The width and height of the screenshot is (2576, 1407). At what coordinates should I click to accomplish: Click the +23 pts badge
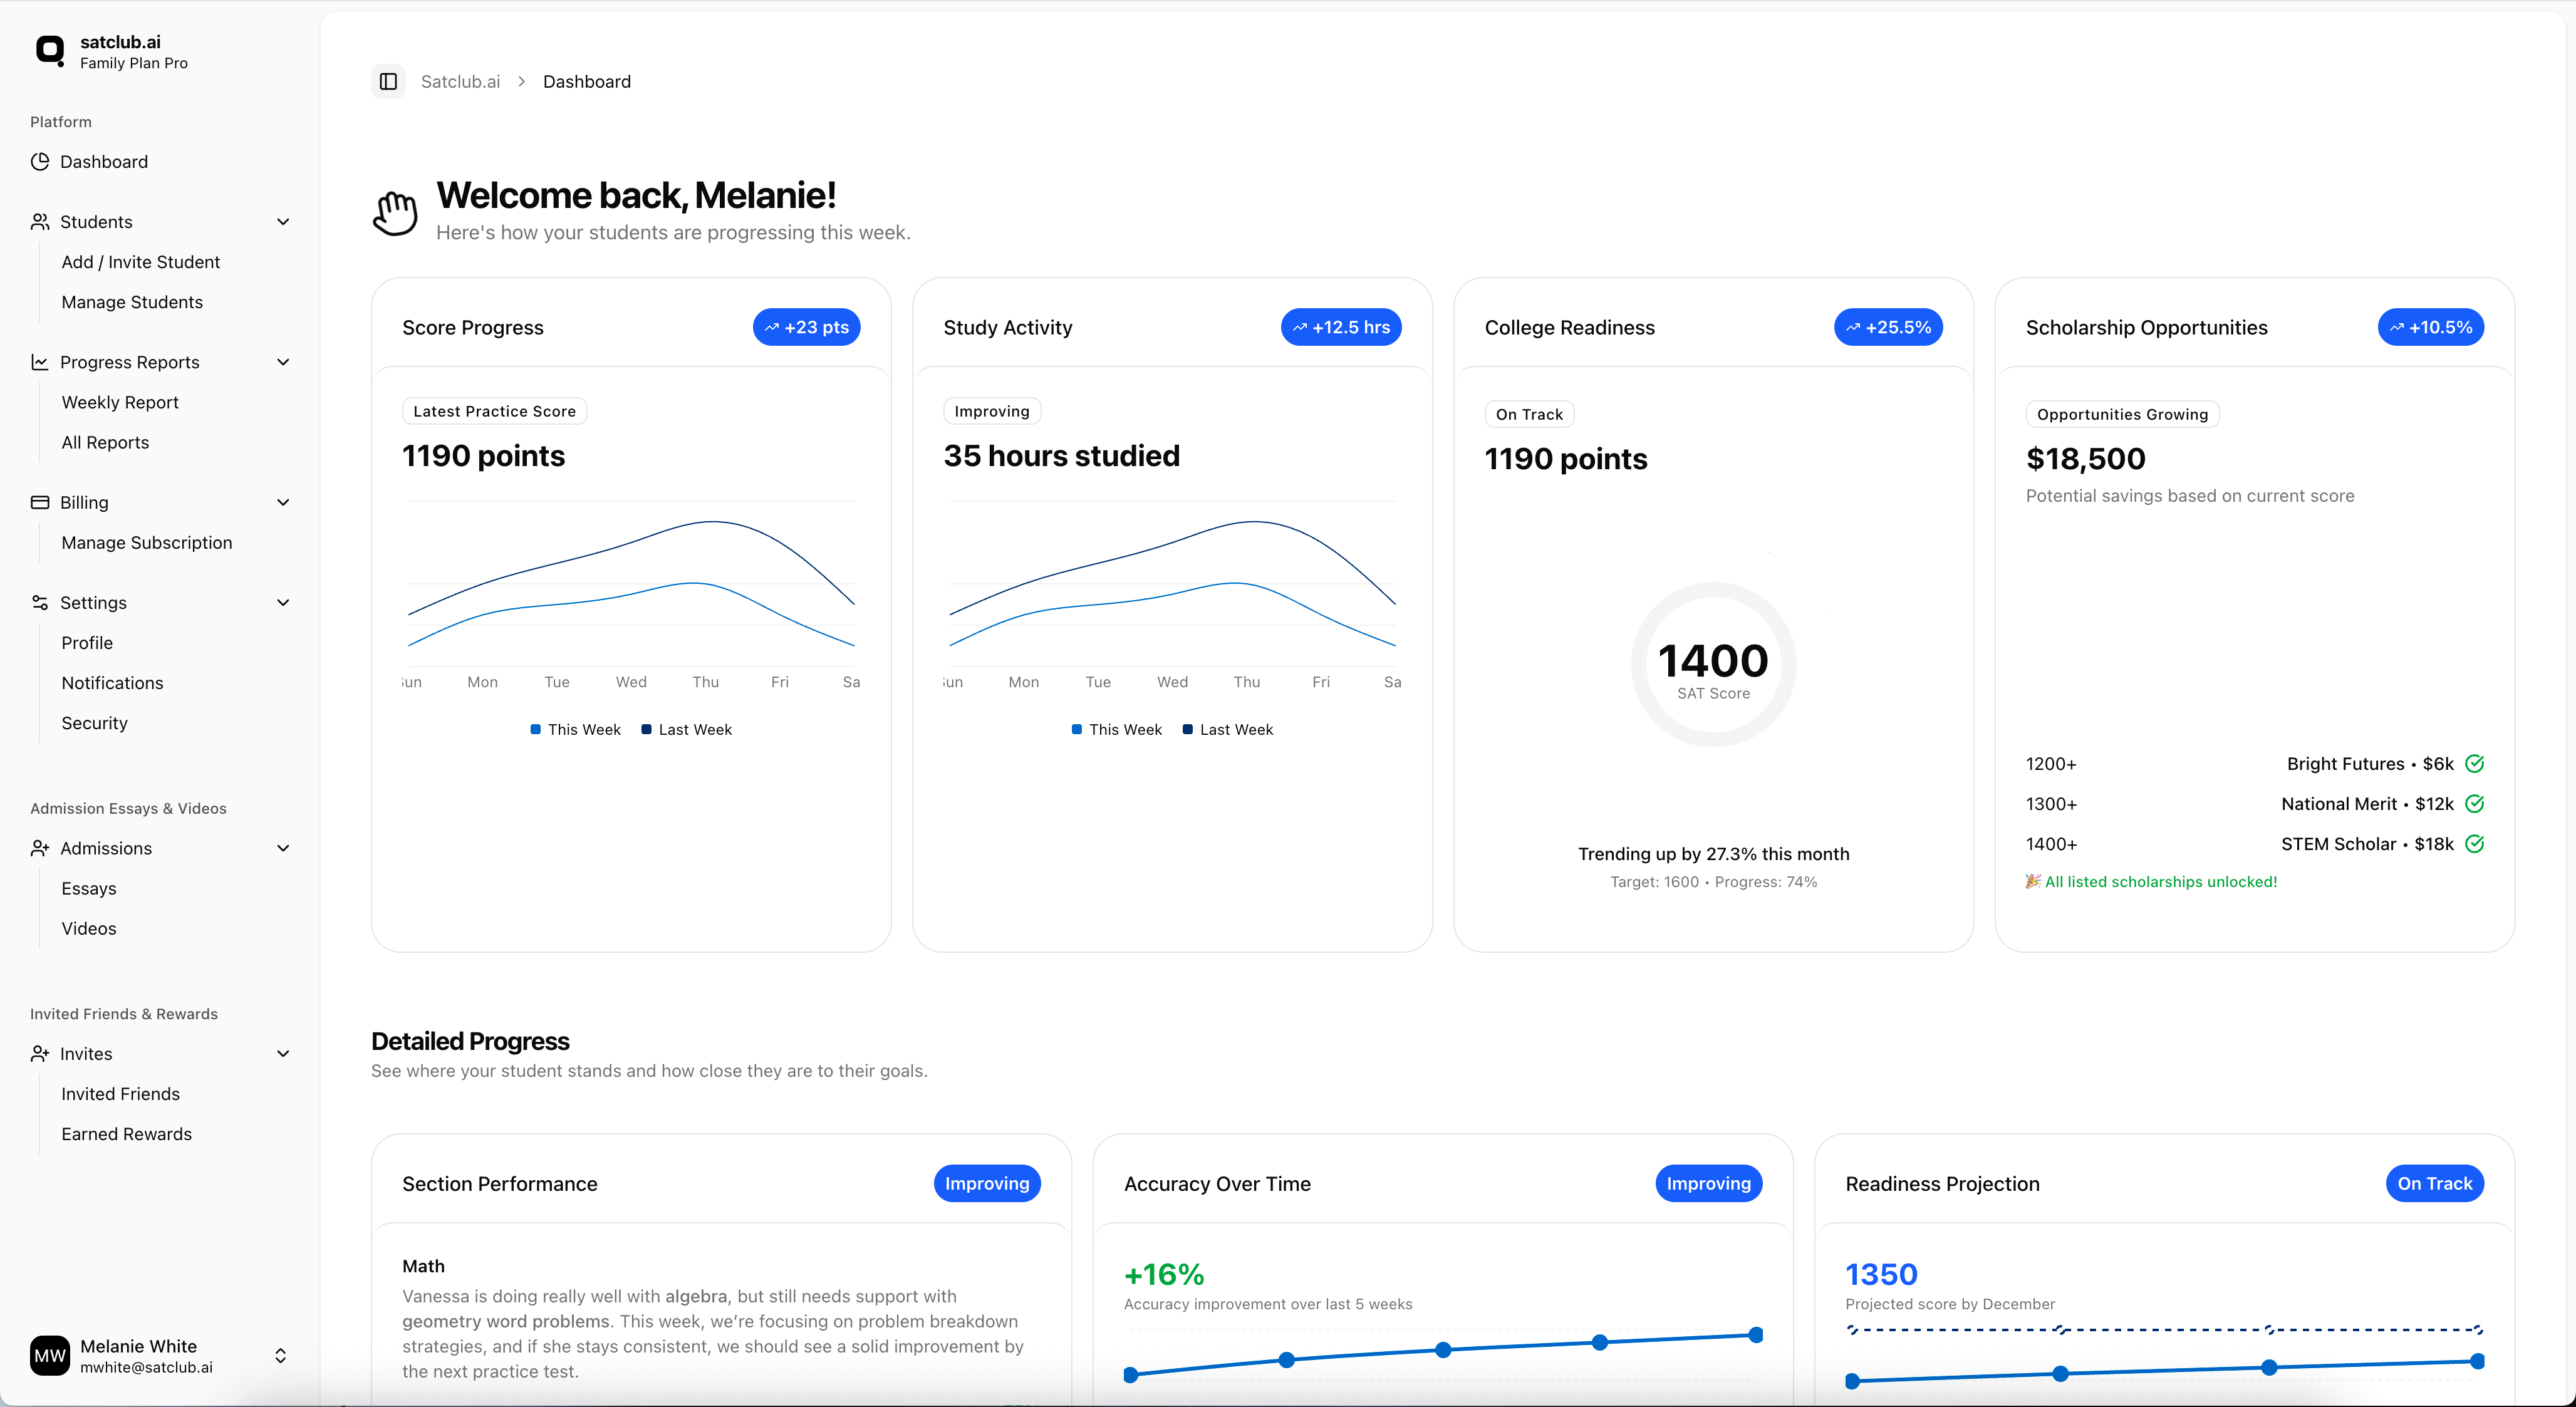click(x=806, y=327)
